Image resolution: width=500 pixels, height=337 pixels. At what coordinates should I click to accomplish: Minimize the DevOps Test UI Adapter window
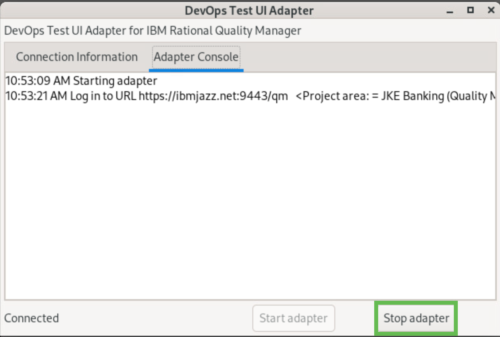click(x=450, y=10)
